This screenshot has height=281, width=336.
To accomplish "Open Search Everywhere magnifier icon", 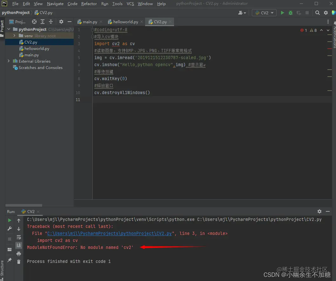I will [x=318, y=13].
